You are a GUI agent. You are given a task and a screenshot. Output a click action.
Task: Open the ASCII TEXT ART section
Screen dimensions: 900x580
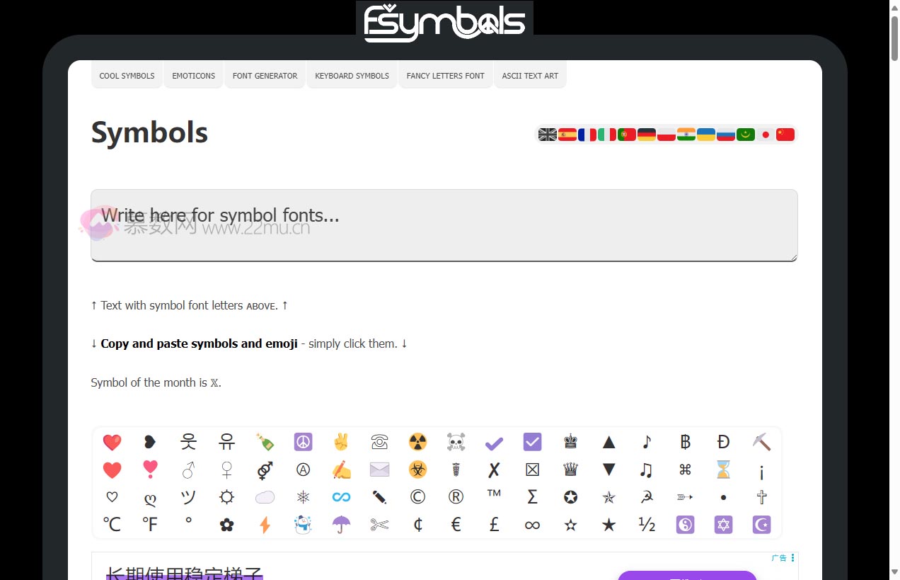(530, 76)
